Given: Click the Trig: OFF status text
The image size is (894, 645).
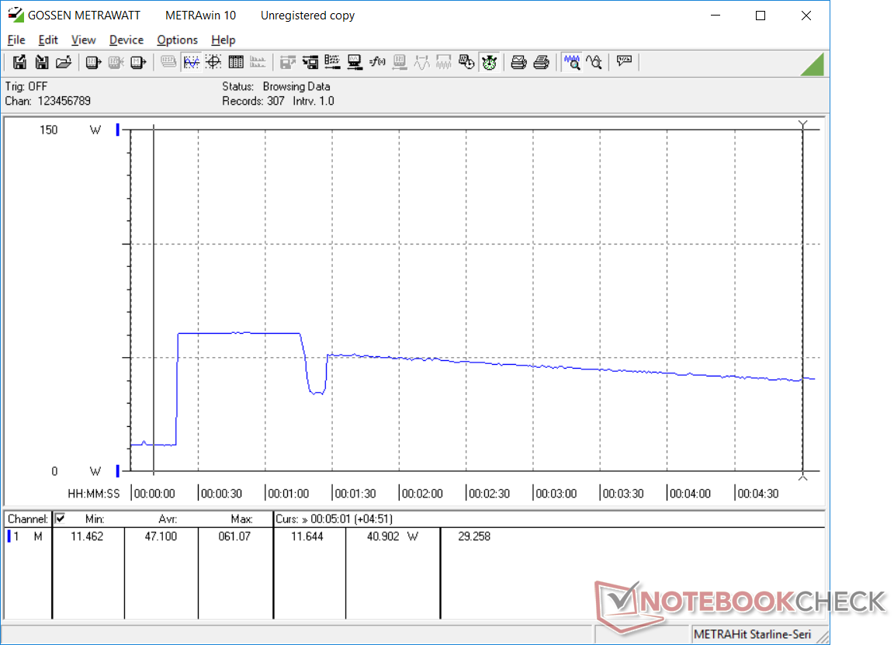Looking at the screenshot, I should 26,86.
